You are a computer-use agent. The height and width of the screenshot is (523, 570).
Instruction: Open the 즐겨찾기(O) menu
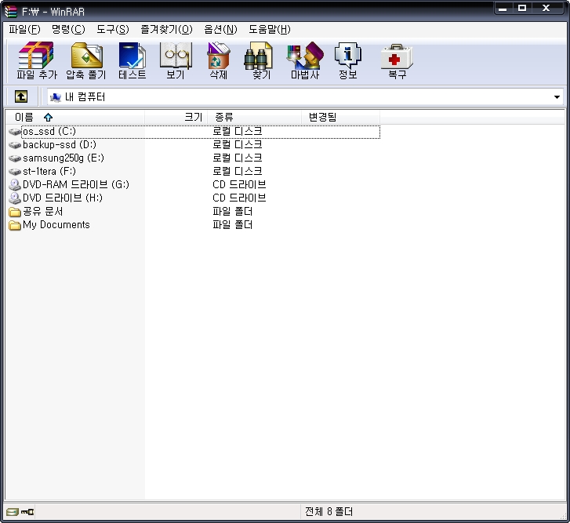[x=166, y=29]
